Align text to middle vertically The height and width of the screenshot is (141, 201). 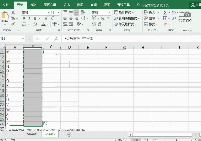(71, 13)
